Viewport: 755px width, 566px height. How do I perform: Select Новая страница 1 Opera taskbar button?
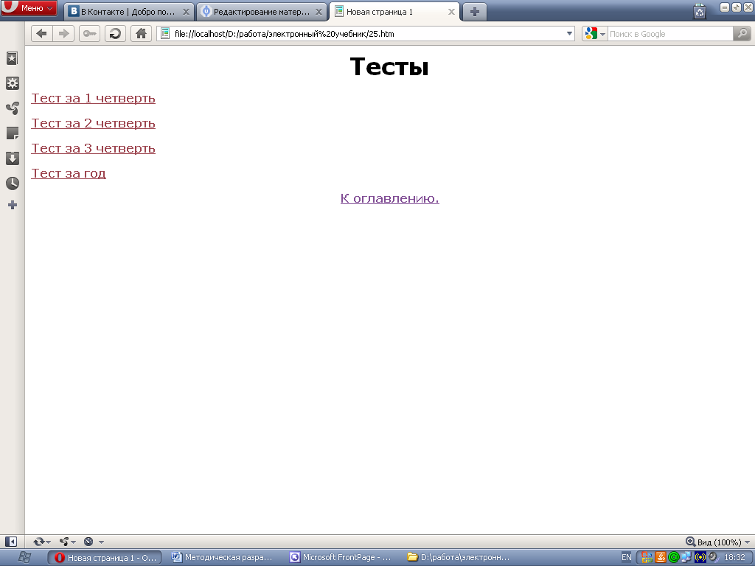point(105,557)
